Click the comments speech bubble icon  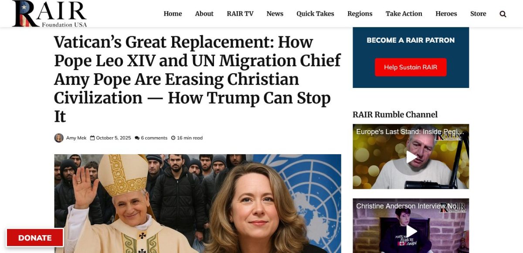[x=137, y=138]
